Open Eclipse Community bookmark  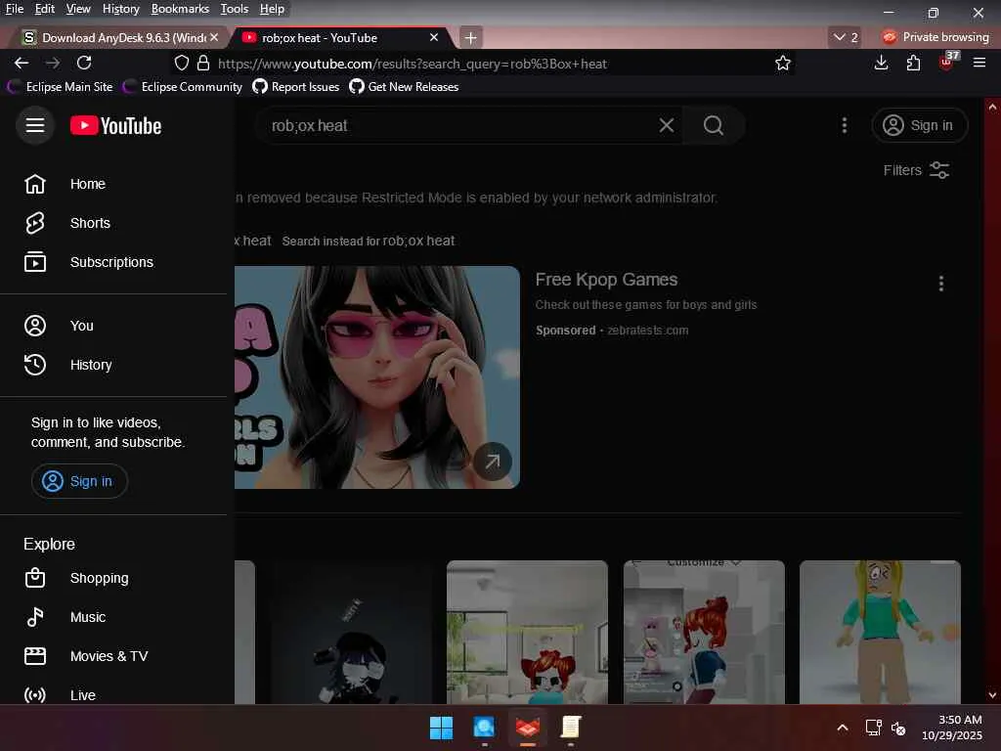(x=183, y=87)
